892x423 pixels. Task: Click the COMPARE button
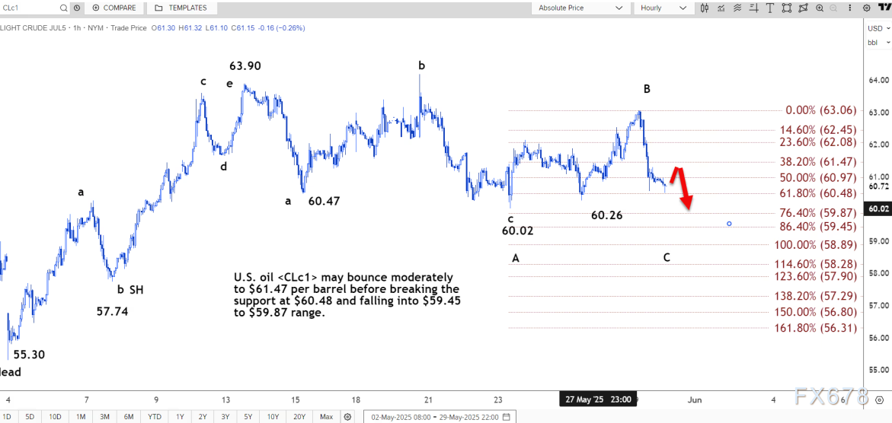[114, 8]
